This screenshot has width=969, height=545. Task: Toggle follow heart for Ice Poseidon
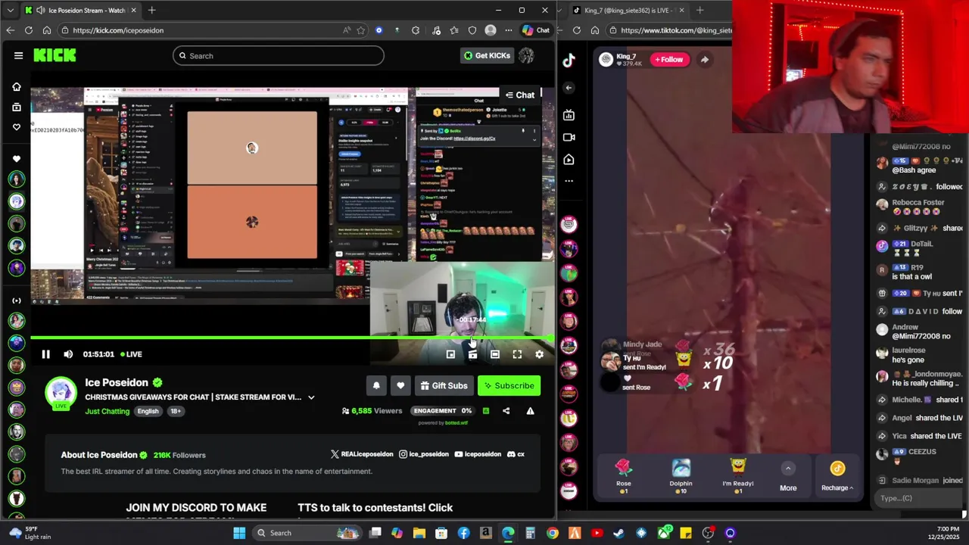click(x=400, y=386)
